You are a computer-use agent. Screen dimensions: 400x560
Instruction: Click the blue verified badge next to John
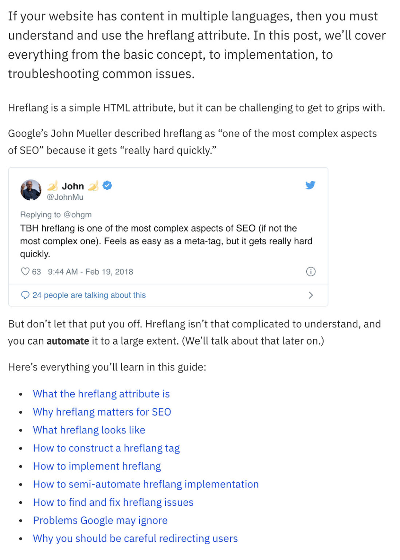pyautogui.click(x=106, y=186)
